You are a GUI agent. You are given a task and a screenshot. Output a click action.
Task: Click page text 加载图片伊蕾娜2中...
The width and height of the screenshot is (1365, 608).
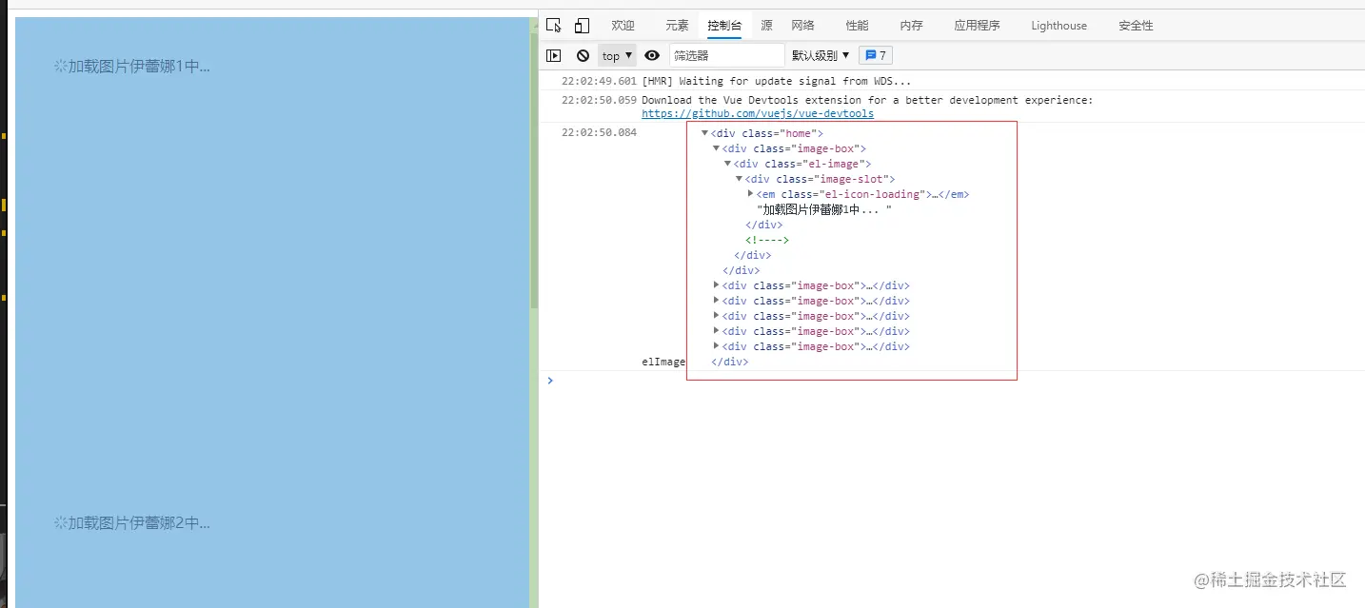point(139,523)
